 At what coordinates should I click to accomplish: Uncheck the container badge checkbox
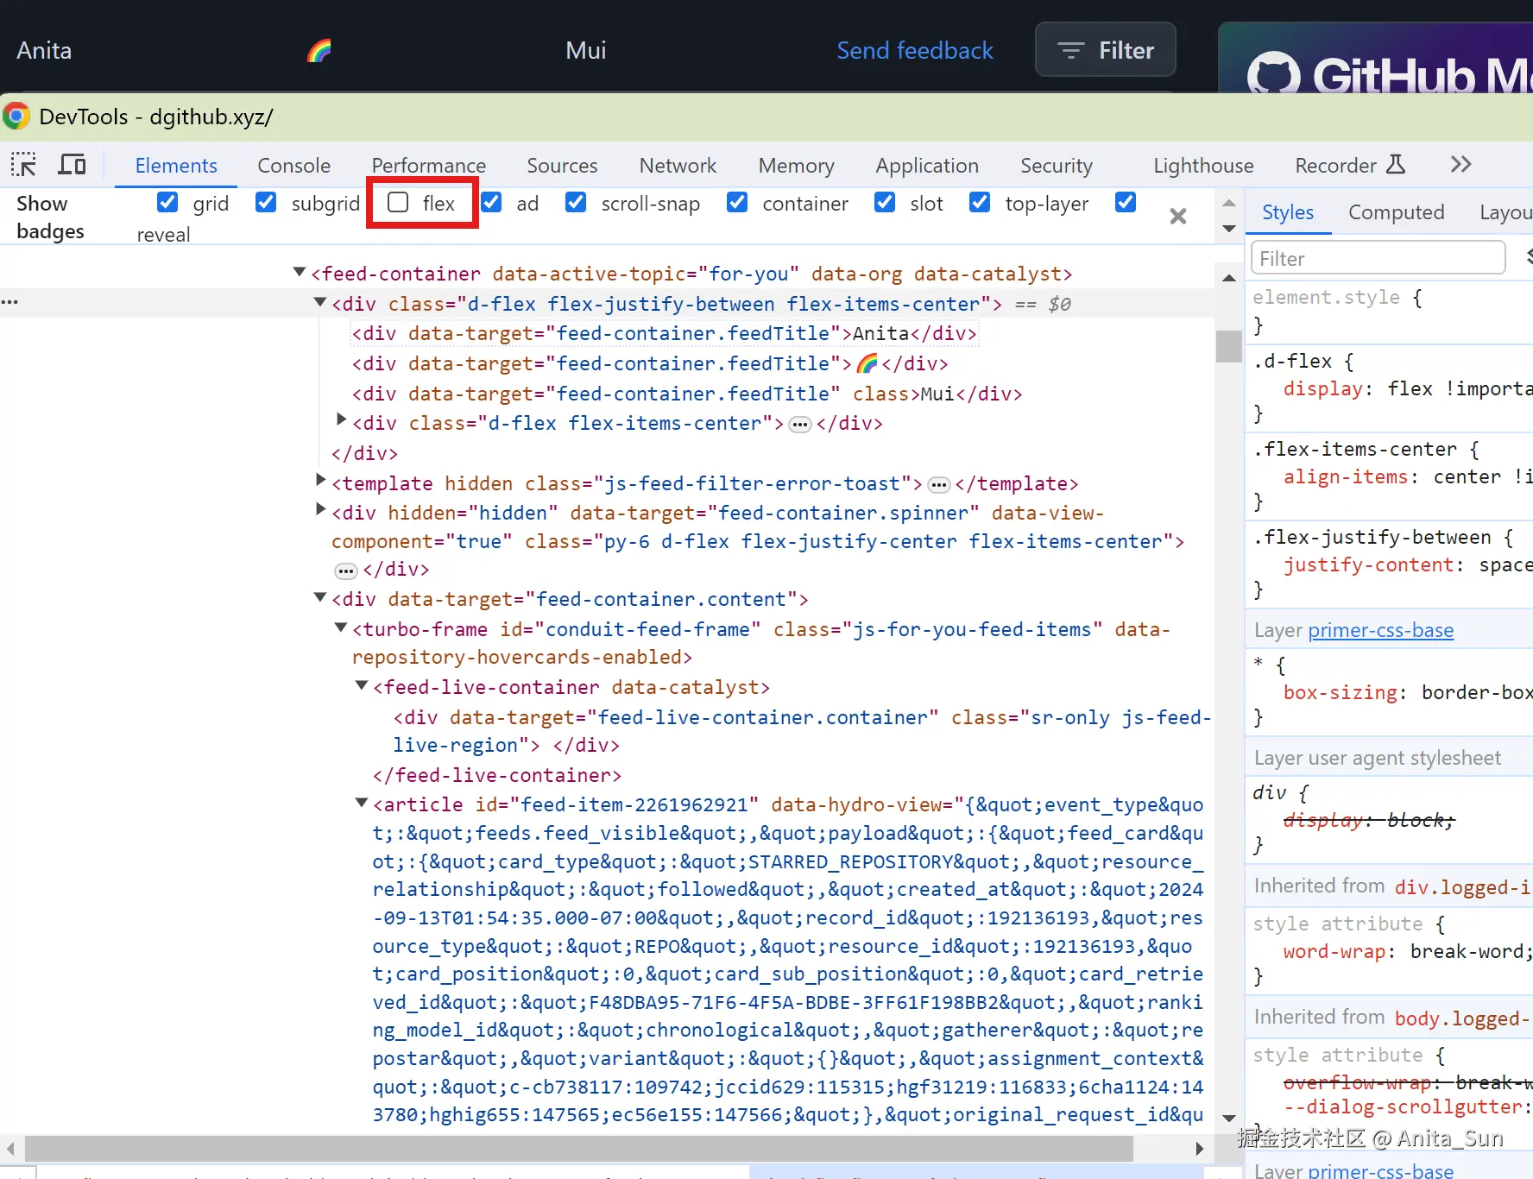(x=737, y=202)
